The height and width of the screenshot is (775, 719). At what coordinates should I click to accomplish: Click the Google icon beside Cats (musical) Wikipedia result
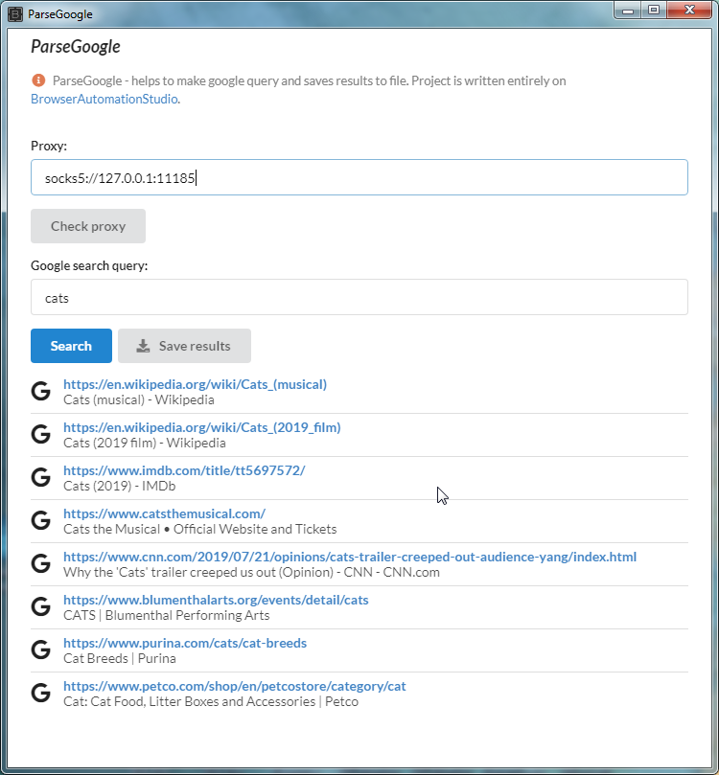click(x=40, y=391)
